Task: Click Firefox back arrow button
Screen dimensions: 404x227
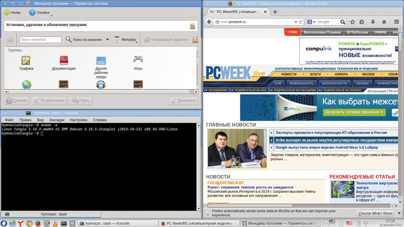Action: coord(209,22)
